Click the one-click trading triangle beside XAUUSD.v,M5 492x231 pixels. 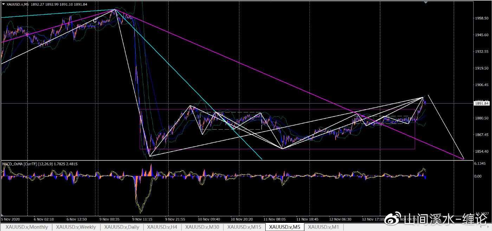(x=4, y=4)
